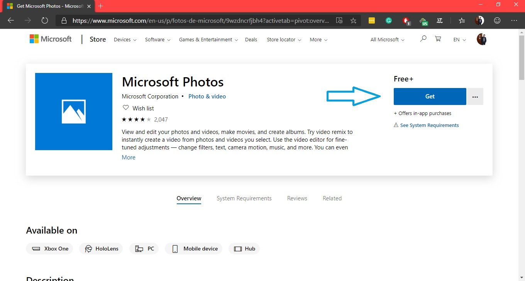This screenshot has height=281, width=525.
Task: Switch to the System Requirements tab
Action: coord(244,198)
